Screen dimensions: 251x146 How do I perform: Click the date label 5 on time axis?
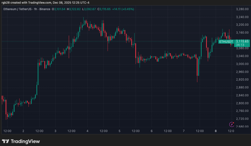click(x=119, y=131)
